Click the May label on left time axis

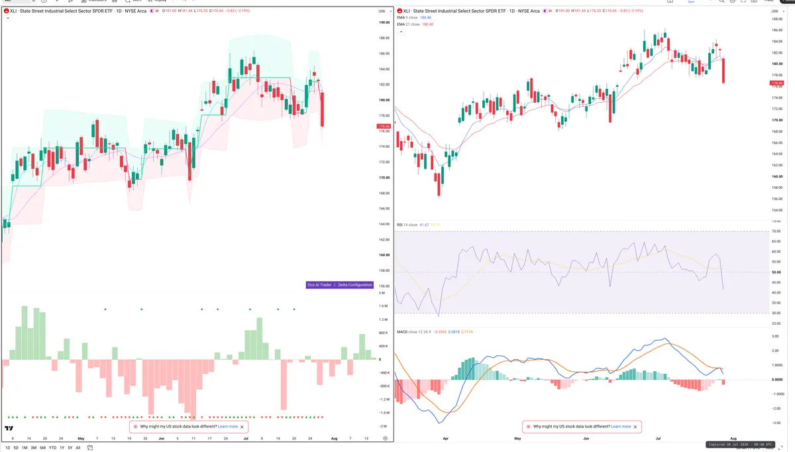(x=81, y=439)
